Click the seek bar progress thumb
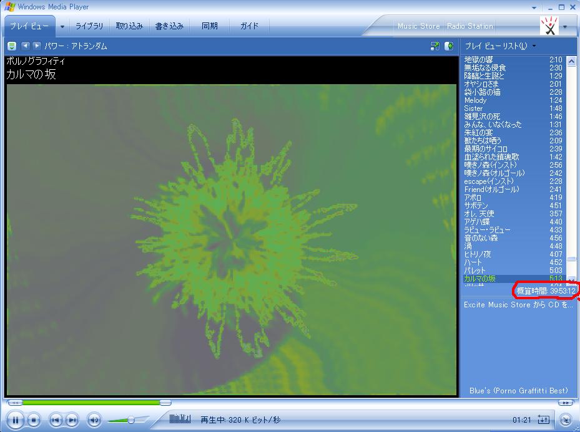The width and height of the screenshot is (580, 432). coord(165,403)
